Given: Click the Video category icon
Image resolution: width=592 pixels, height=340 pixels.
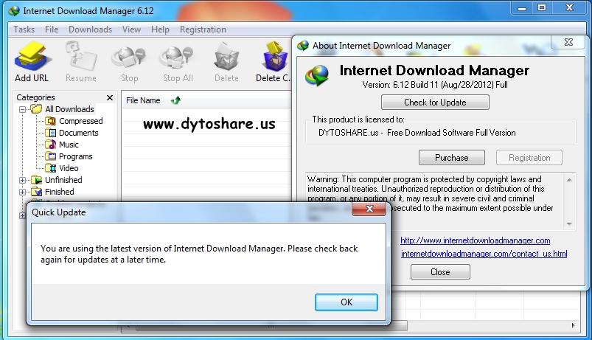Looking at the screenshot, I should (x=51, y=167).
